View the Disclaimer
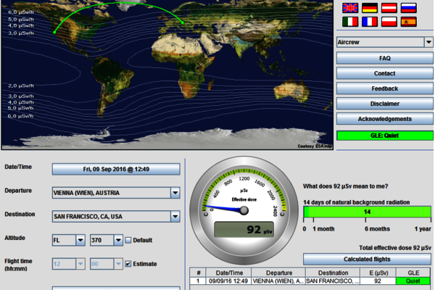This screenshot has width=435, height=290. [385, 104]
